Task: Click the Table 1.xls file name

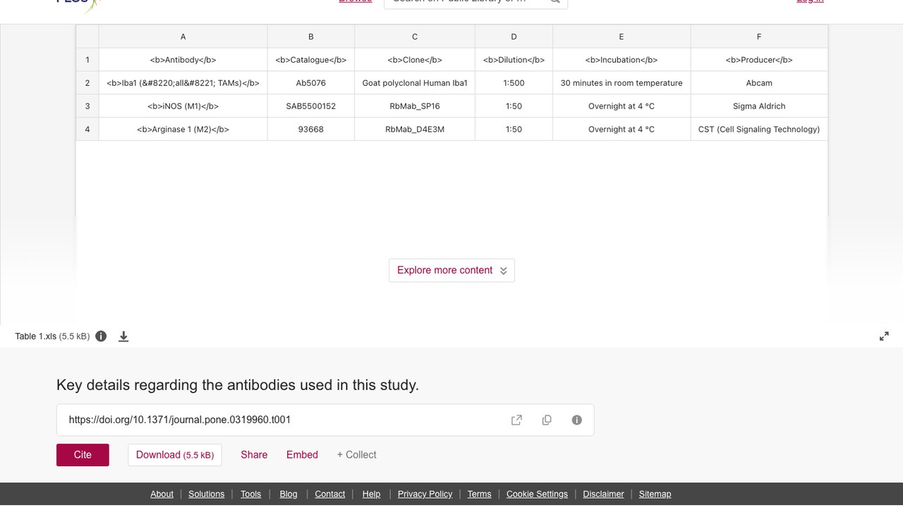Action: click(x=36, y=337)
